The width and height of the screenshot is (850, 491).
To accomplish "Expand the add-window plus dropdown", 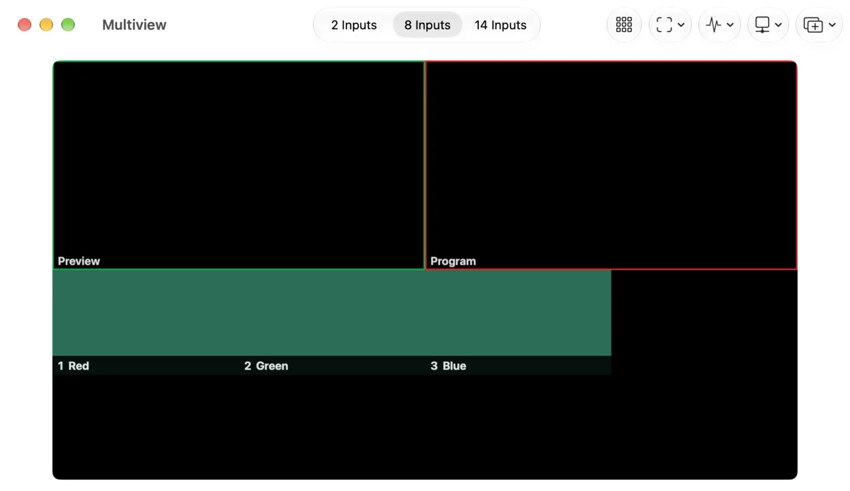I will point(819,25).
